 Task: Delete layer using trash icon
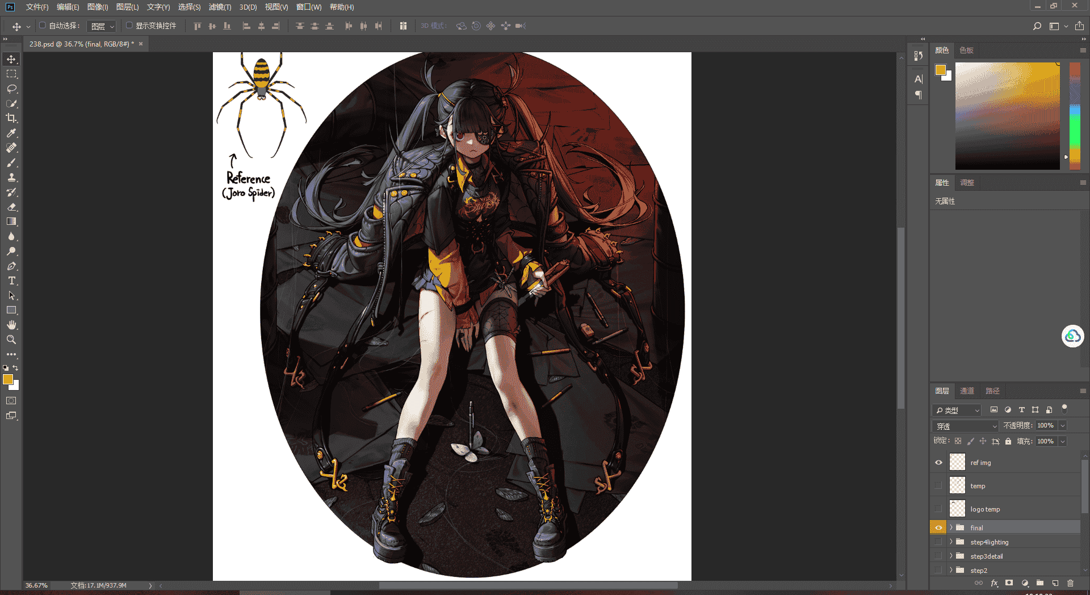tap(1070, 583)
